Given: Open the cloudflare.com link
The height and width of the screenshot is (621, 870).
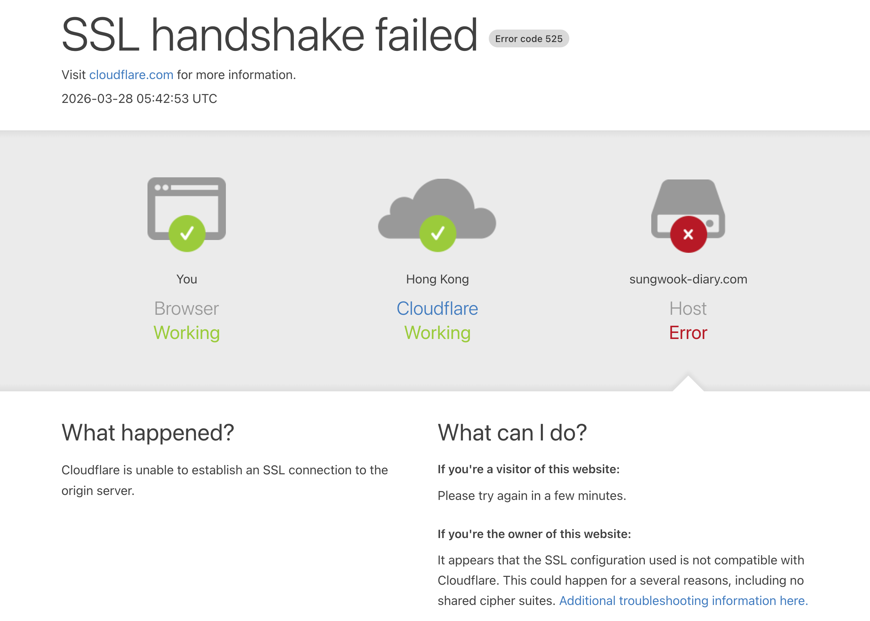Looking at the screenshot, I should coord(131,74).
